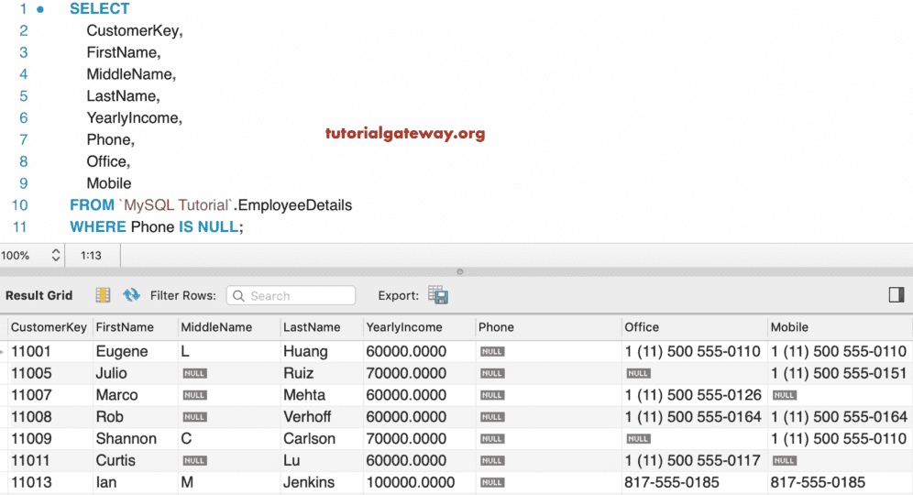
Task: Click line number 9 in the gutter
Action: tap(23, 183)
